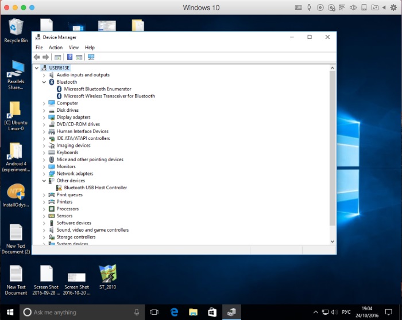Select Microsoft Bluetooth Enumerator device
Screen dimensions: 402x320
point(98,89)
